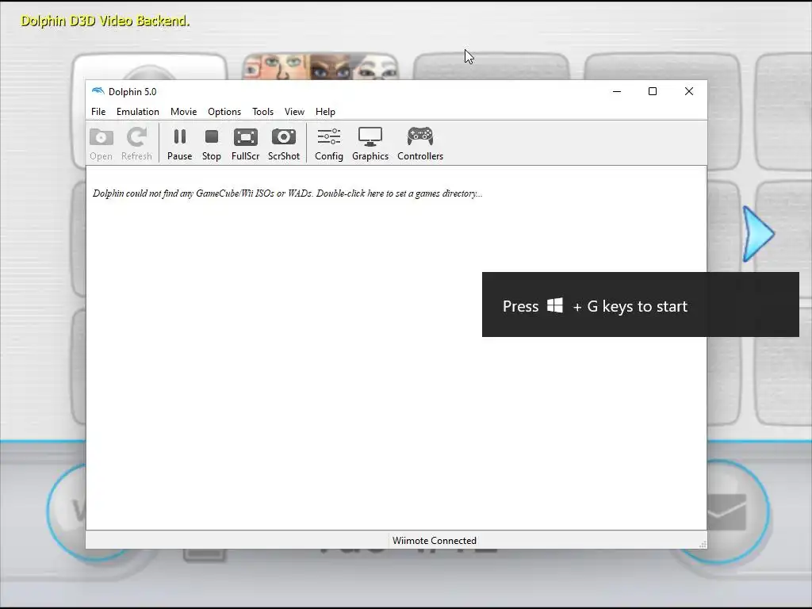Open the File menu

coord(98,111)
